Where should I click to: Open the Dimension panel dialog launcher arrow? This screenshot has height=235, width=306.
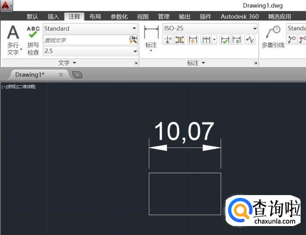(x=255, y=63)
